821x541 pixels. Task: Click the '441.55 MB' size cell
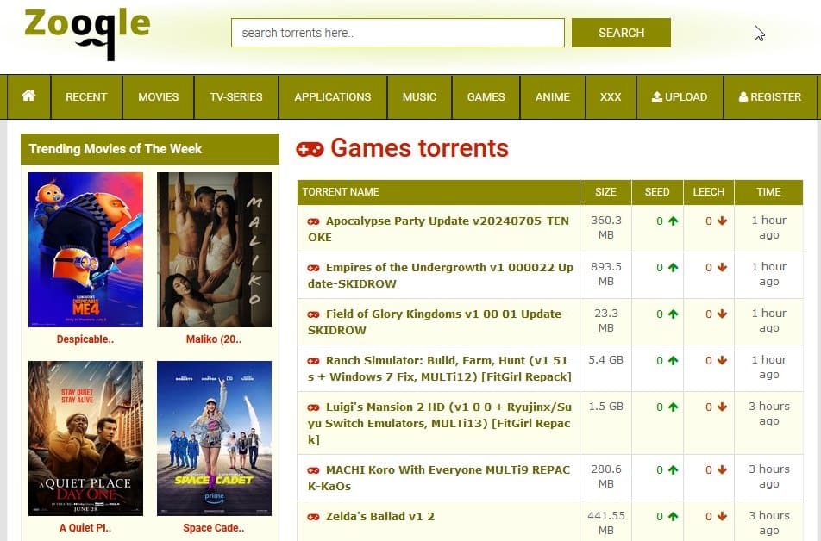(x=605, y=523)
